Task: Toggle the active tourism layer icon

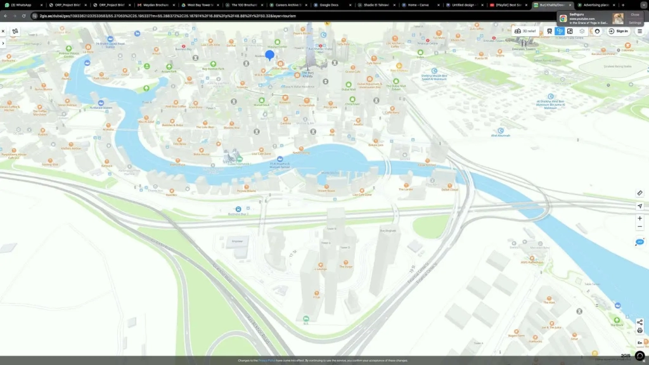Action: 560,31
